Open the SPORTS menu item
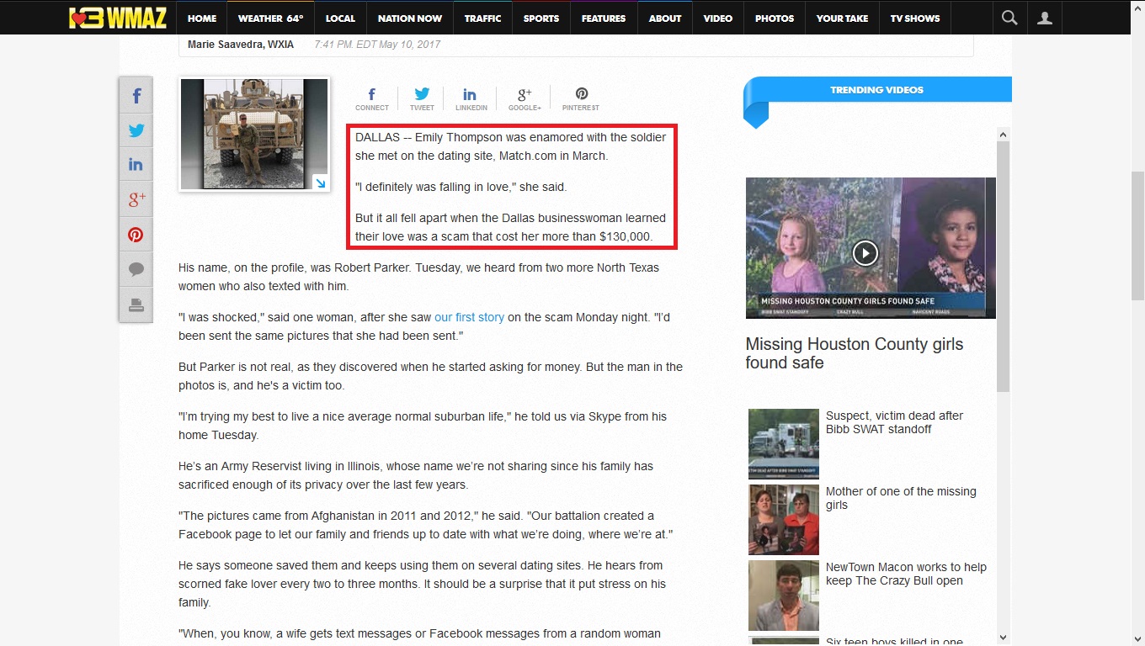Image resolution: width=1145 pixels, height=646 pixels. pyautogui.click(x=541, y=18)
